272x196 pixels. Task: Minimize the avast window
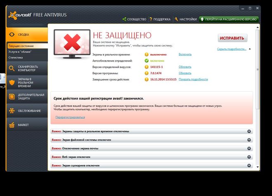click(x=243, y=8)
